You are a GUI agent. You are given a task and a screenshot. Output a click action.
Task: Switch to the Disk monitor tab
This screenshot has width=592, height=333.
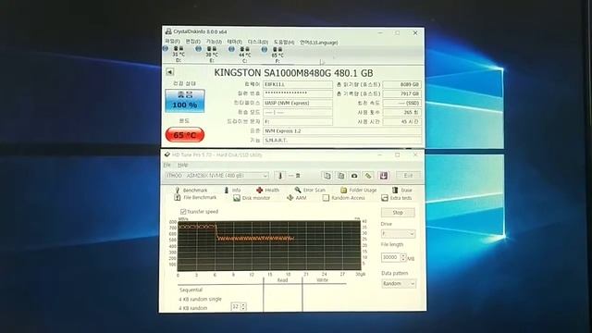(252, 198)
